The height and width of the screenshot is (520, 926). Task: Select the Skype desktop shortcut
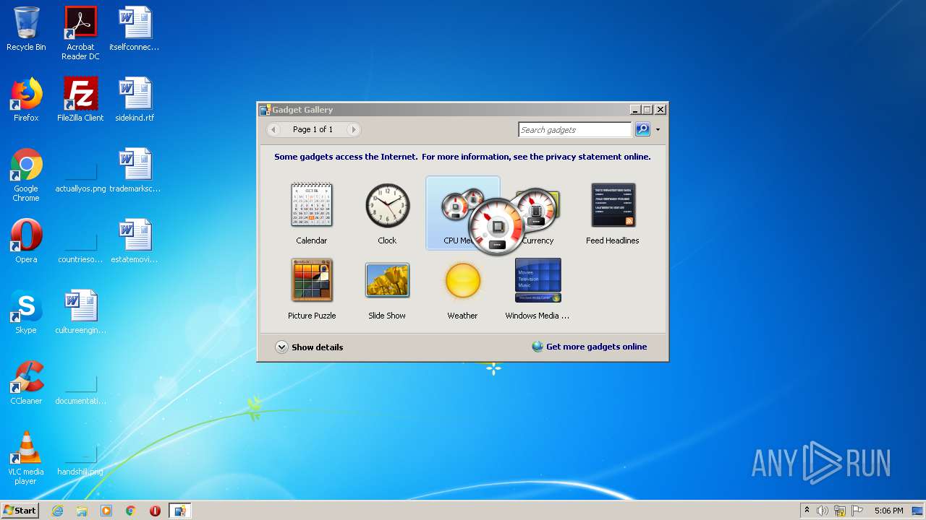point(26,312)
